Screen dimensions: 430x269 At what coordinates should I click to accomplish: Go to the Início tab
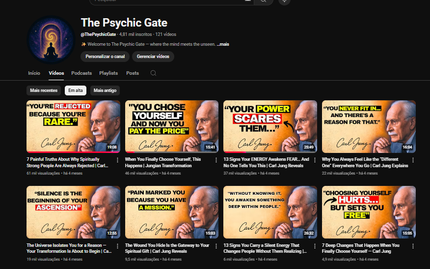coord(34,73)
